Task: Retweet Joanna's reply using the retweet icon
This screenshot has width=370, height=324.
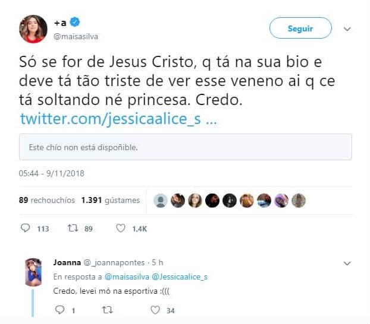Action: [107, 310]
